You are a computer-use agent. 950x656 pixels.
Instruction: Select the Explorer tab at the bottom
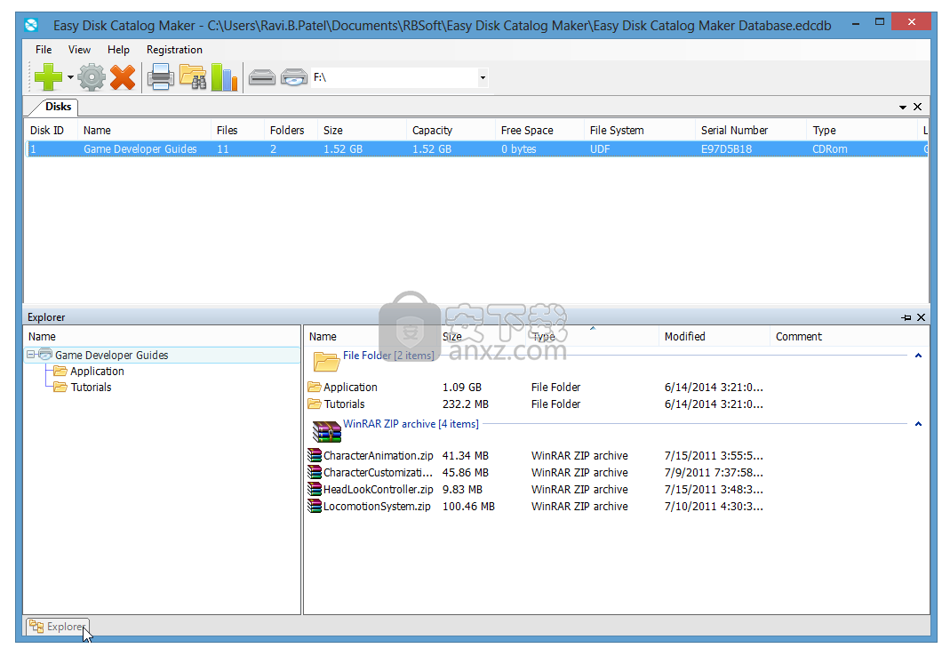coord(59,627)
